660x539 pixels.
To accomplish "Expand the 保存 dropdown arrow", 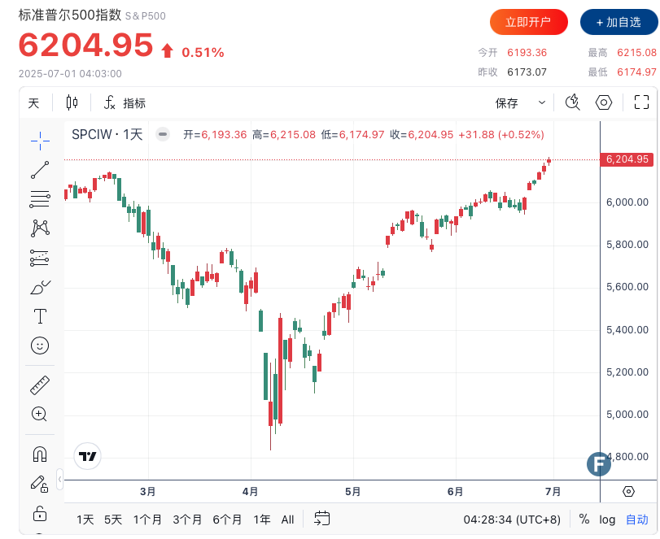I will tap(542, 103).
